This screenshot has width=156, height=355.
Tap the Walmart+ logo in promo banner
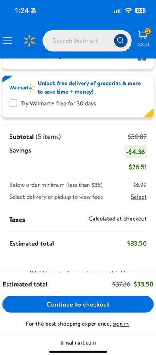click(x=22, y=88)
